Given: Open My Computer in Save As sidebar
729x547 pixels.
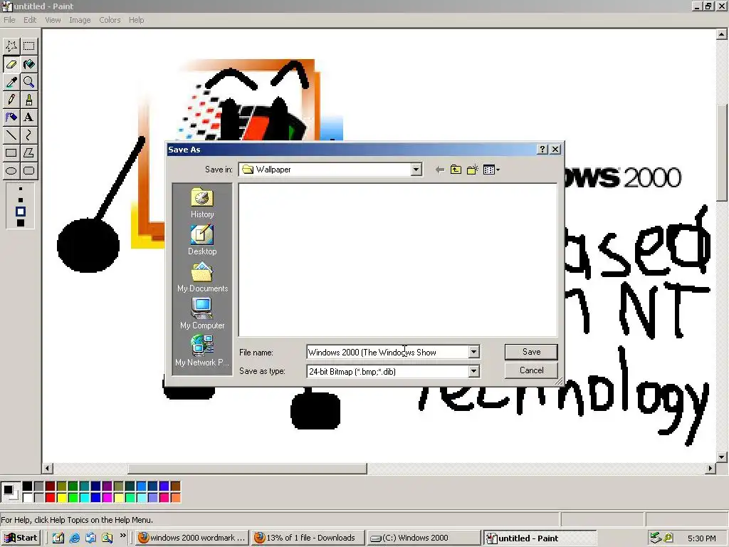Looking at the screenshot, I should coord(202,314).
